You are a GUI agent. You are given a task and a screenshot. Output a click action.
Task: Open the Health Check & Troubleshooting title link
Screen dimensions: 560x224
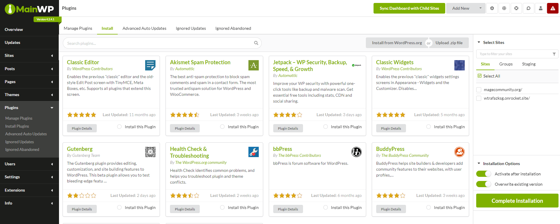click(189, 152)
